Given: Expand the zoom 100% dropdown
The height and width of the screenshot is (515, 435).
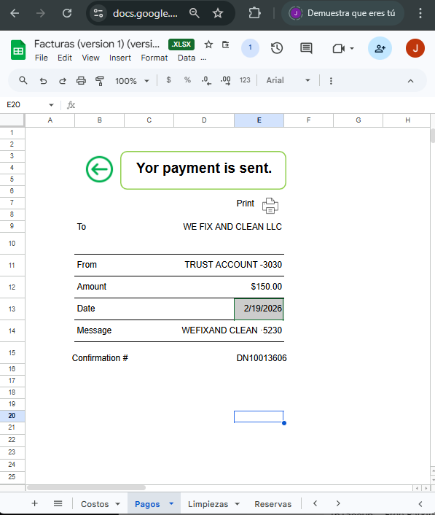Looking at the screenshot, I should [x=132, y=81].
